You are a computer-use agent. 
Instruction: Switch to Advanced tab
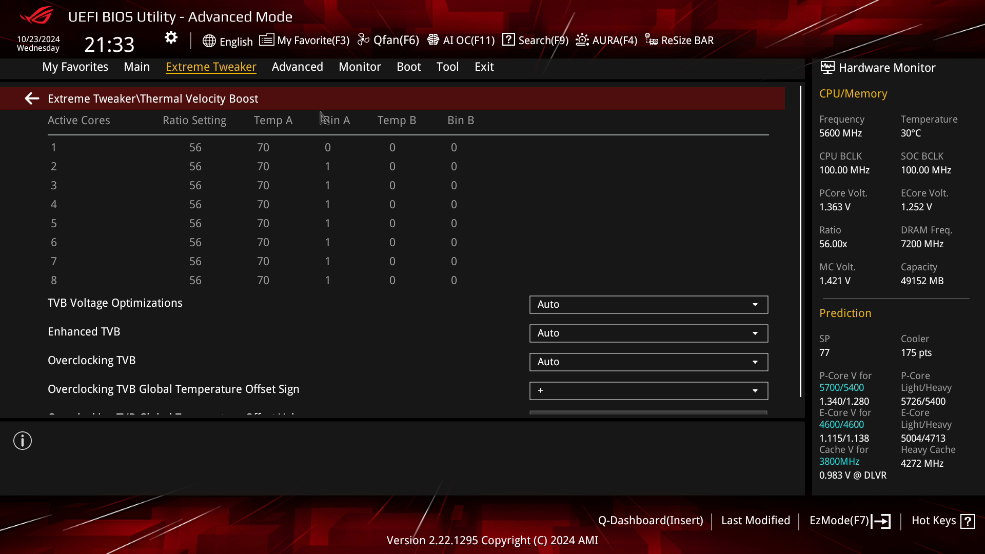point(297,66)
